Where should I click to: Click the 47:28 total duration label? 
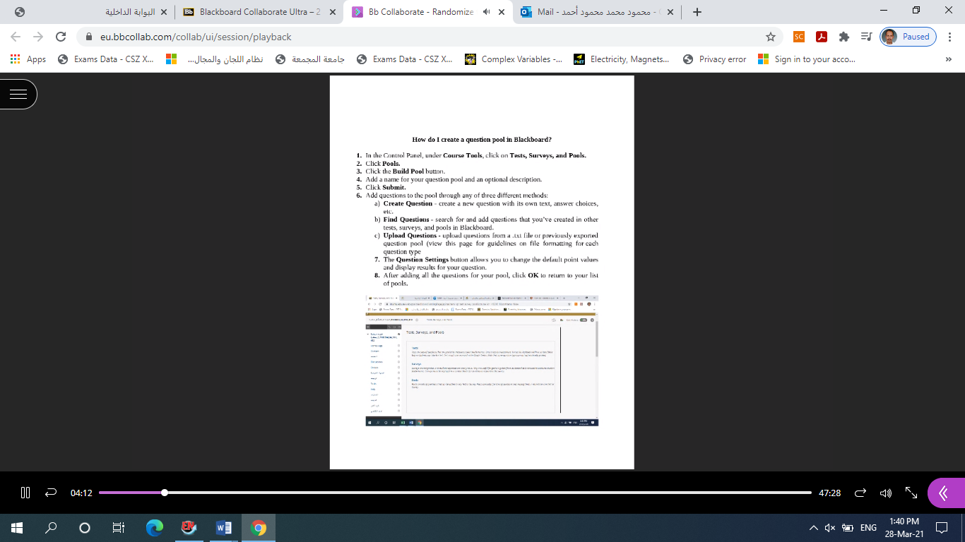pos(829,493)
